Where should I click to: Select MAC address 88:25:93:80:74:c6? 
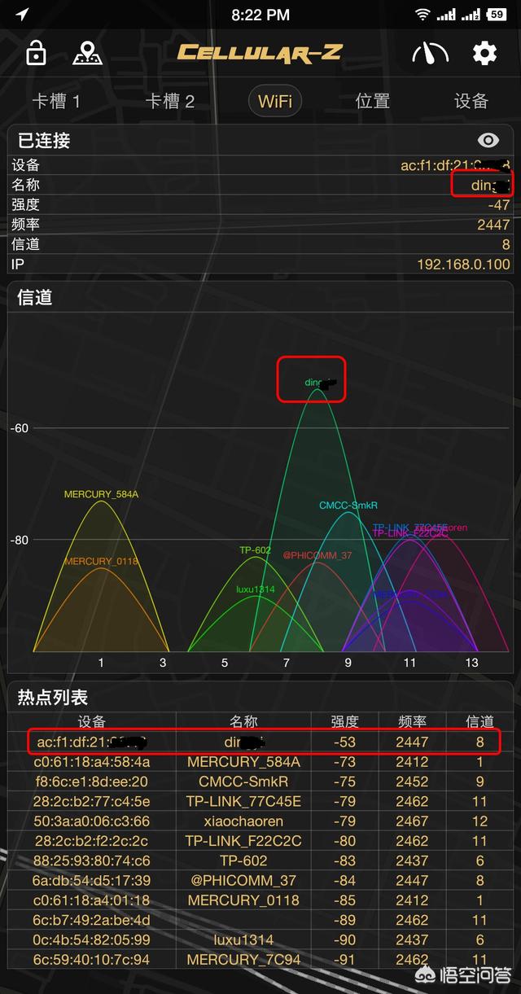coord(92,860)
